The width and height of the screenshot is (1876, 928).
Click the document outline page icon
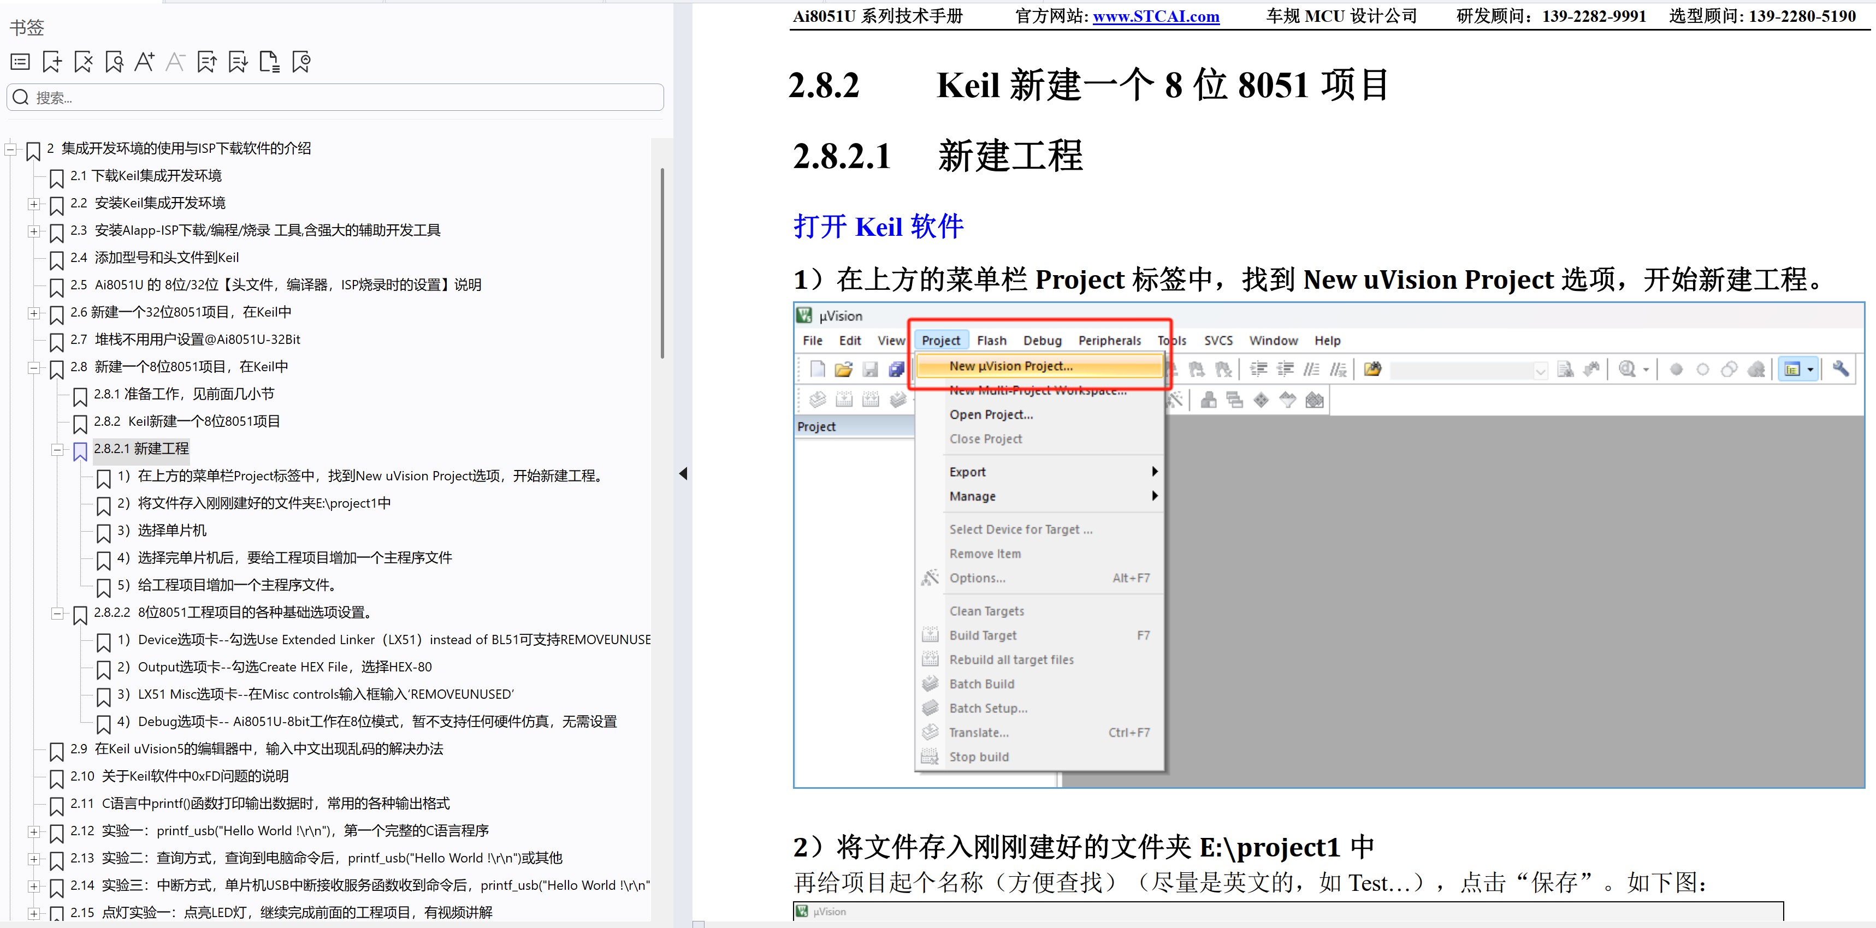click(x=269, y=62)
